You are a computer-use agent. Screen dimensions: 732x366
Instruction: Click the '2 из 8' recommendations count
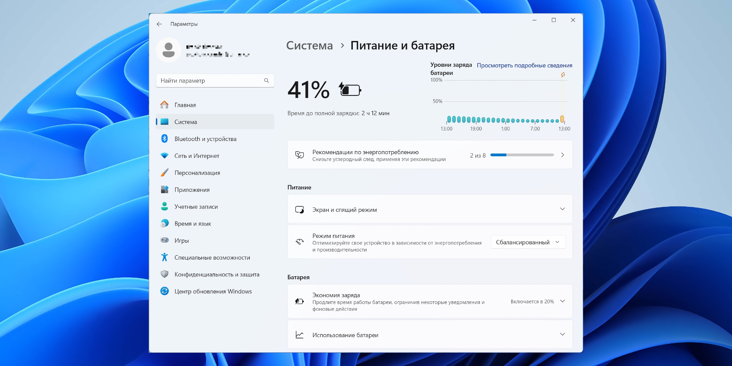478,155
